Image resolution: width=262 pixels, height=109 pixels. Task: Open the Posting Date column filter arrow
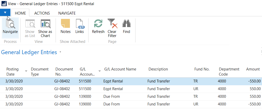[x=26, y=71]
